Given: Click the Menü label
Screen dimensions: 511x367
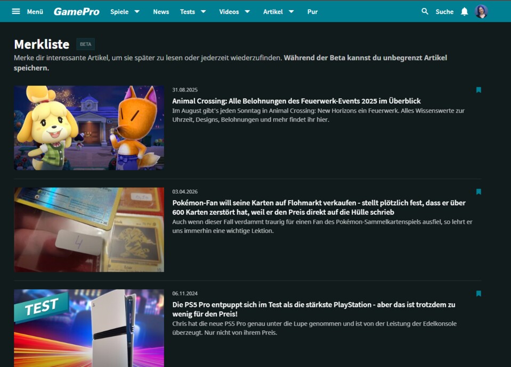Looking at the screenshot, I should tap(35, 12).
